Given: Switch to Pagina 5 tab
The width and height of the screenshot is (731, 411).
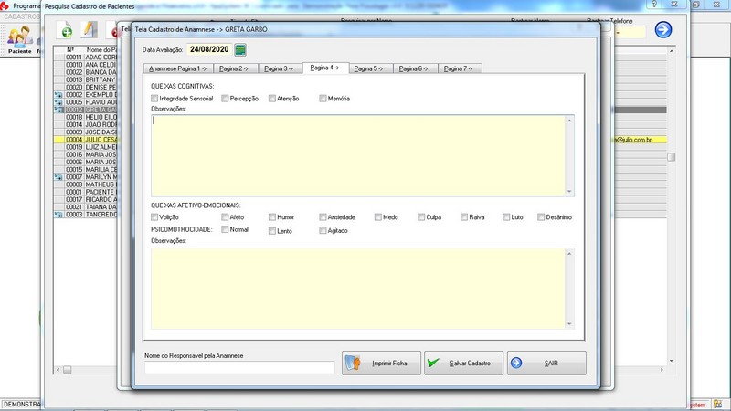Looking at the screenshot, I should click(x=370, y=68).
